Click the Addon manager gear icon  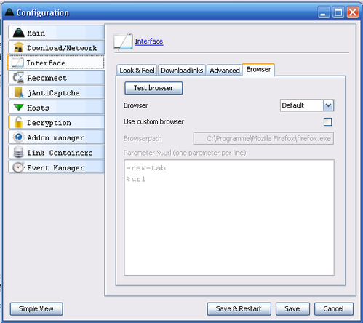[x=18, y=137]
